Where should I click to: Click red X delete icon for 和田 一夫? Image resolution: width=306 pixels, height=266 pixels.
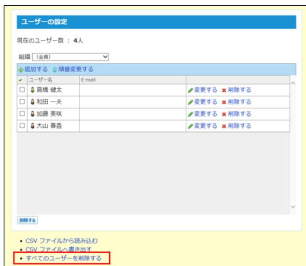tap(224, 102)
